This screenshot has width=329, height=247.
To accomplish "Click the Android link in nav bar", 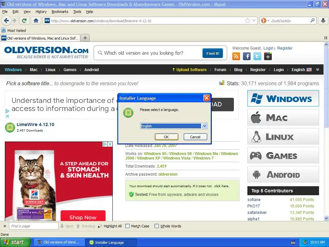I will [92, 69].
